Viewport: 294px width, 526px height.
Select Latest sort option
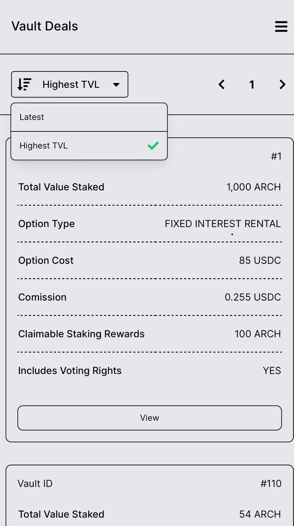pyautogui.click(x=89, y=117)
